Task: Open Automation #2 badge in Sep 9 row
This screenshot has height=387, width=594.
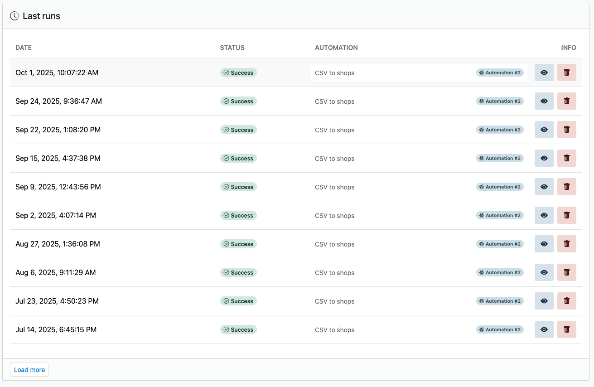Action: (x=500, y=187)
